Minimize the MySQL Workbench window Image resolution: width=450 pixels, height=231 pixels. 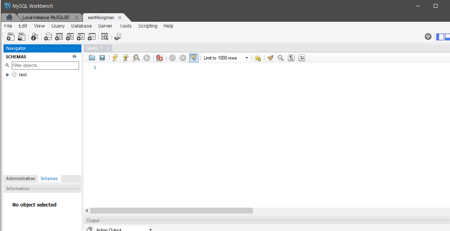point(418,6)
